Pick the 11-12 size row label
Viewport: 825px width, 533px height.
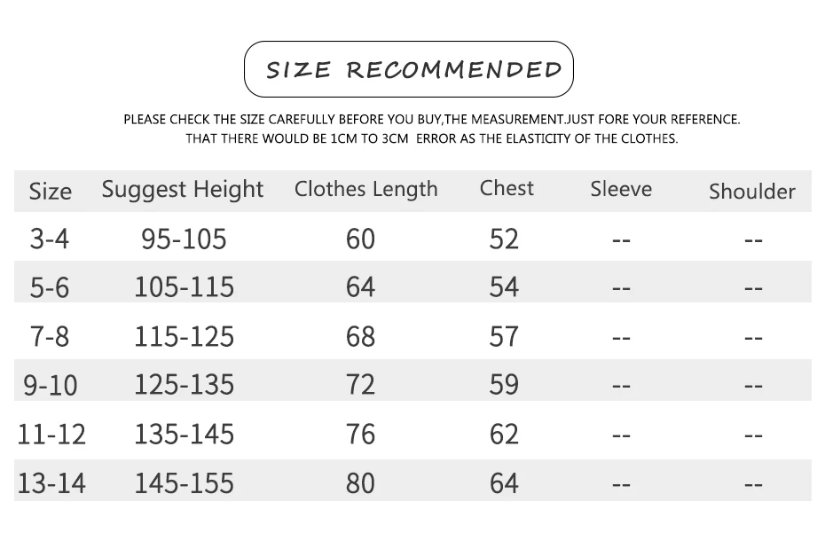tap(51, 435)
